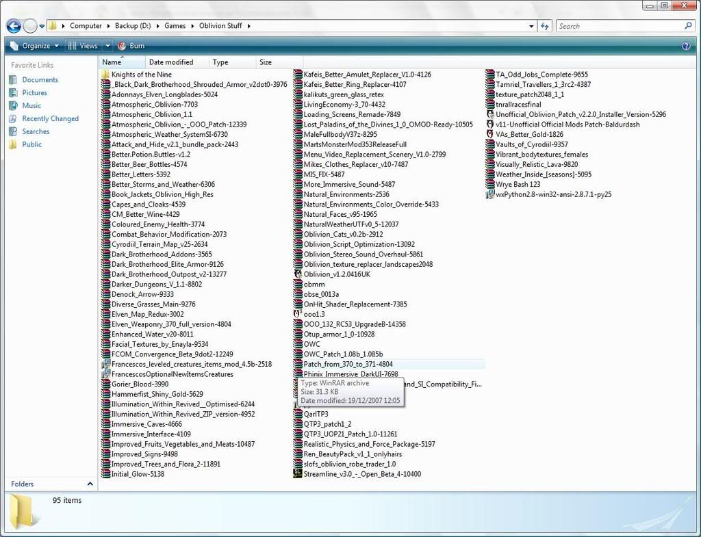
Task: Open the Music favorite link icon
Action: click(x=14, y=106)
